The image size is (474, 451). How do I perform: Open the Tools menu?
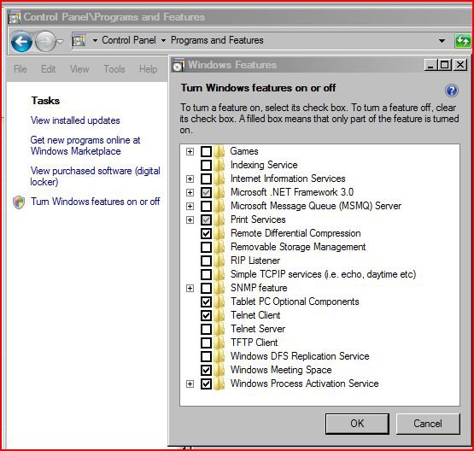pyautogui.click(x=114, y=69)
